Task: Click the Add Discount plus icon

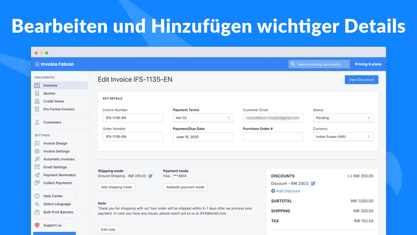Action: [x=273, y=191]
